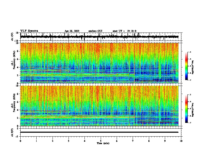This screenshot has height=158, width=204.
Task: Click time axis tick label '7'
Action: [x=133, y=141]
